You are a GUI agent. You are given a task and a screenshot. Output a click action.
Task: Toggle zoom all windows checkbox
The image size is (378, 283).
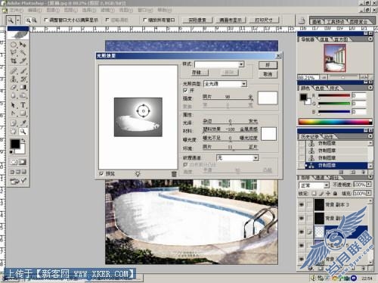(x=145, y=20)
